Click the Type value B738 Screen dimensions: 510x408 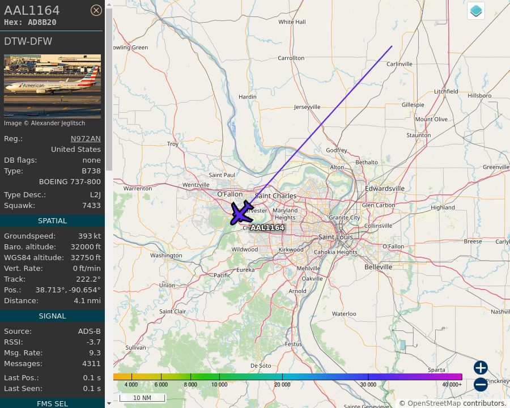pos(91,171)
